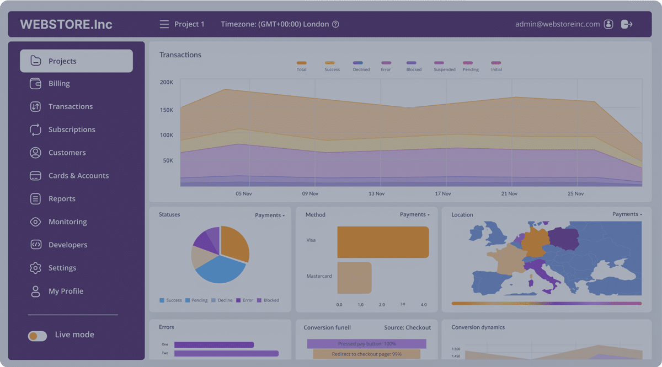The height and width of the screenshot is (367, 662).
Task: Toggle the Total series in chart legend
Action: pyautogui.click(x=301, y=66)
